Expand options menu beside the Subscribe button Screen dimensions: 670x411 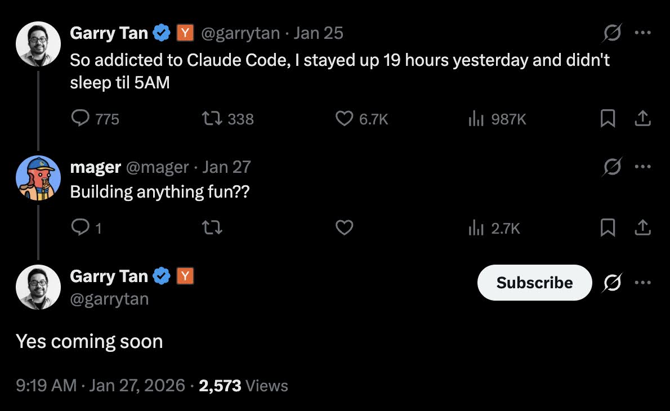[x=643, y=282]
